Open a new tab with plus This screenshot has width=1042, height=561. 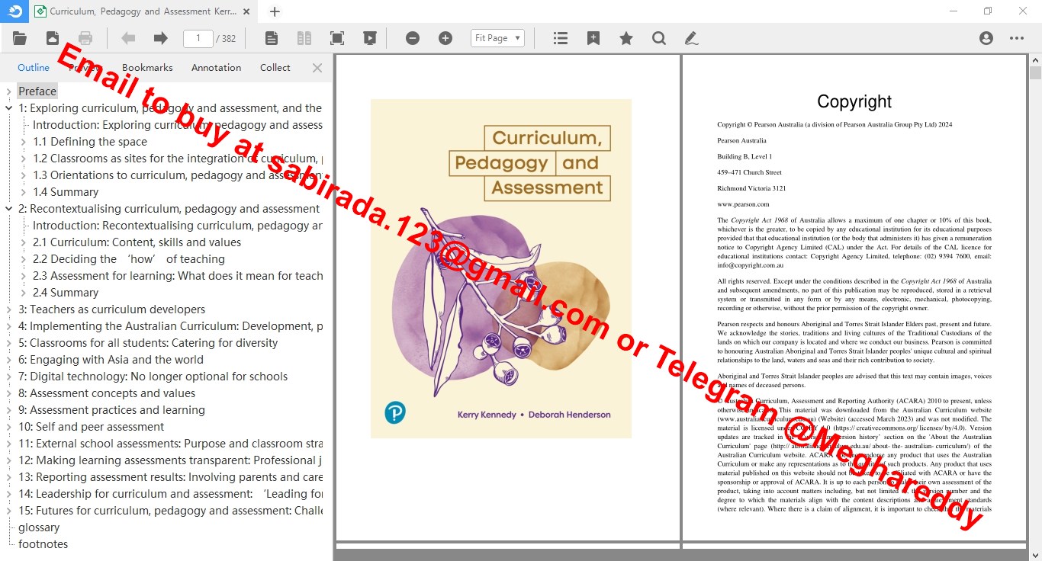click(x=275, y=11)
